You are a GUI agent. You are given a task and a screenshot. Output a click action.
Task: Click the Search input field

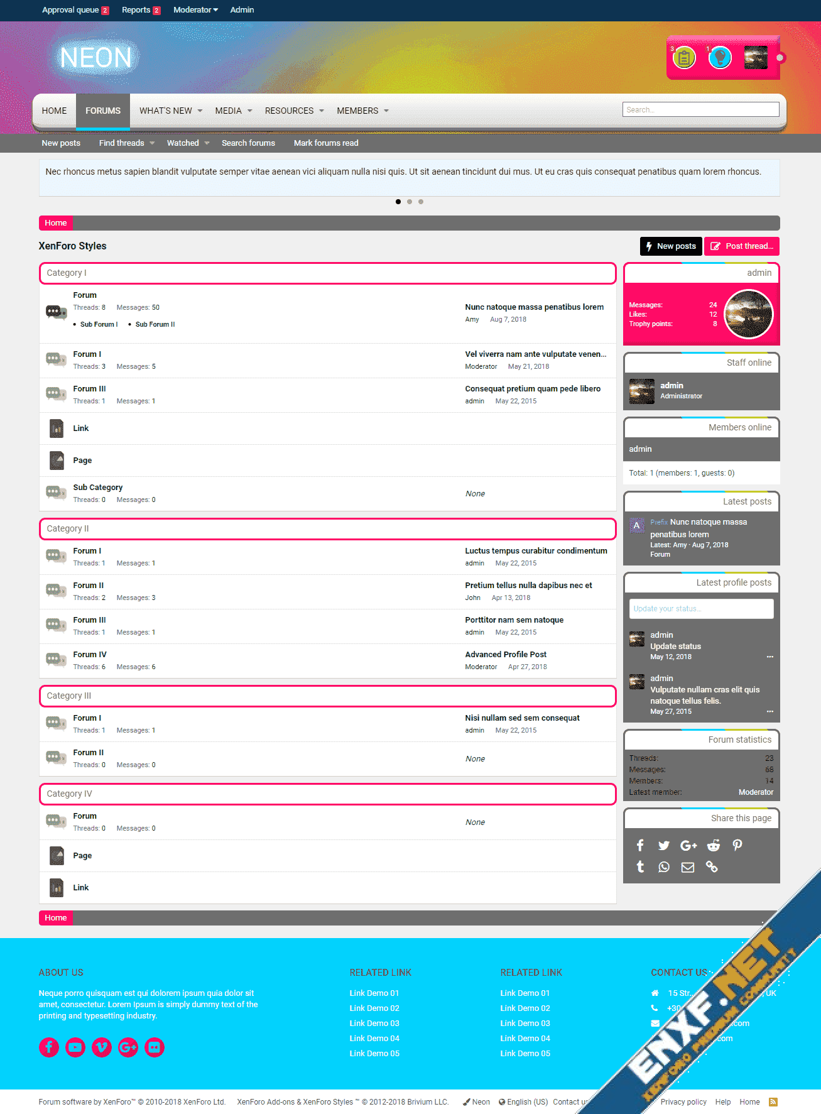click(x=700, y=109)
